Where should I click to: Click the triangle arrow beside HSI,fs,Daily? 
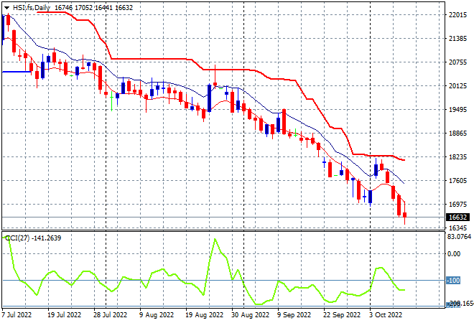click(x=7, y=8)
